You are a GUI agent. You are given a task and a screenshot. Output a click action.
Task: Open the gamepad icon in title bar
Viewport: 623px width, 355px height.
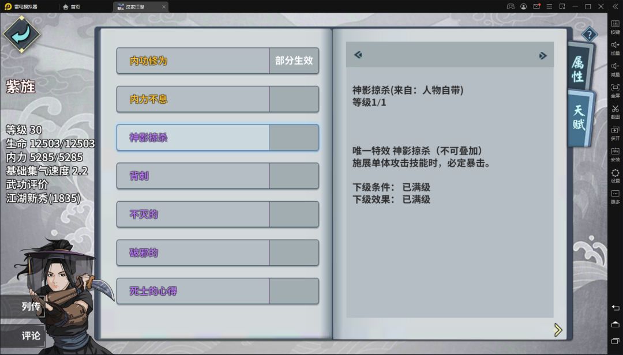click(511, 6)
